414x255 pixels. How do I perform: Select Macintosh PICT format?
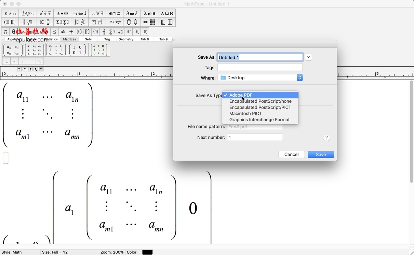coord(245,113)
